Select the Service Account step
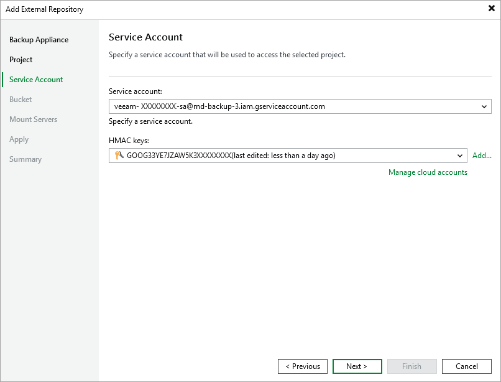The image size is (501, 382). 36,80
